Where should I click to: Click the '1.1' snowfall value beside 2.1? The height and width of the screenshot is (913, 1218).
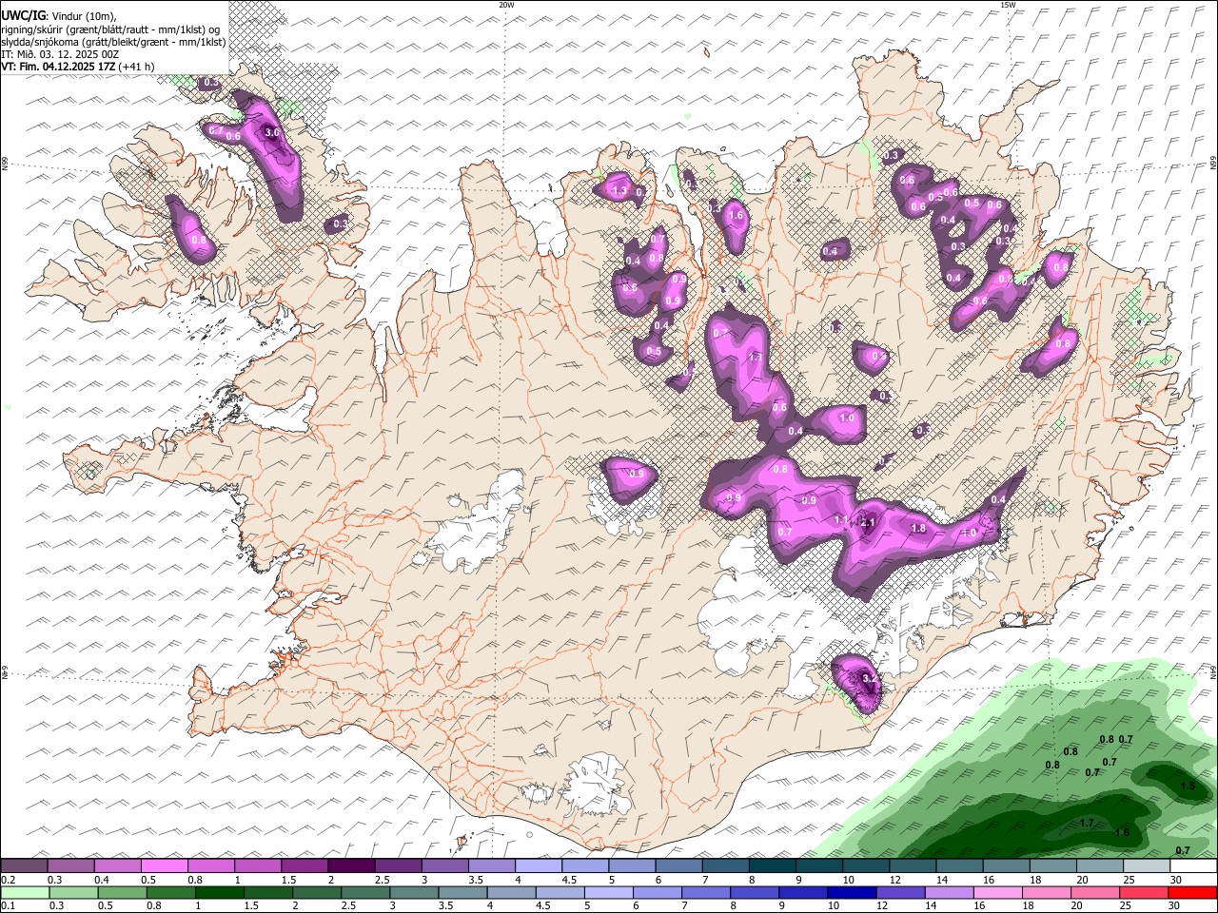click(841, 520)
